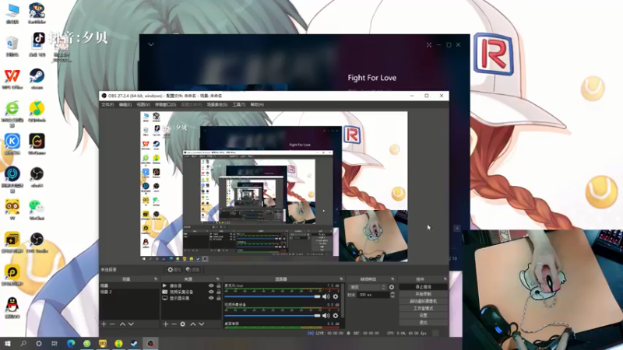Hide the 视频采集设备 source with its eye icon

tap(211, 292)
